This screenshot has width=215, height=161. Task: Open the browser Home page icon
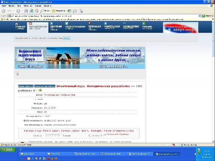[37, 11]
